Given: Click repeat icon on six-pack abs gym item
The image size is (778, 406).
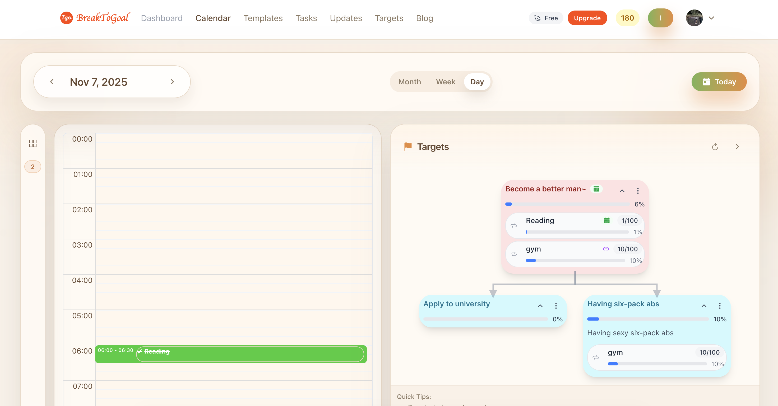Looking at the screenshot, I should (595, 357).
